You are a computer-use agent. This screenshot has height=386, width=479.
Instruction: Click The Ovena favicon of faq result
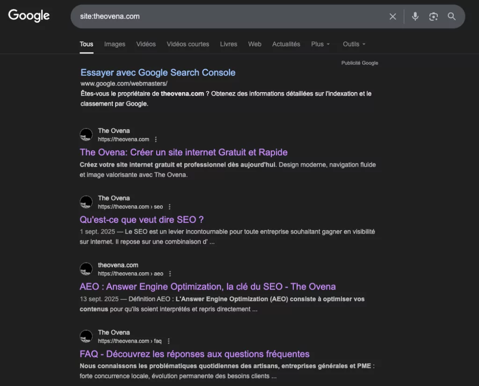click(x=86, y=336)
